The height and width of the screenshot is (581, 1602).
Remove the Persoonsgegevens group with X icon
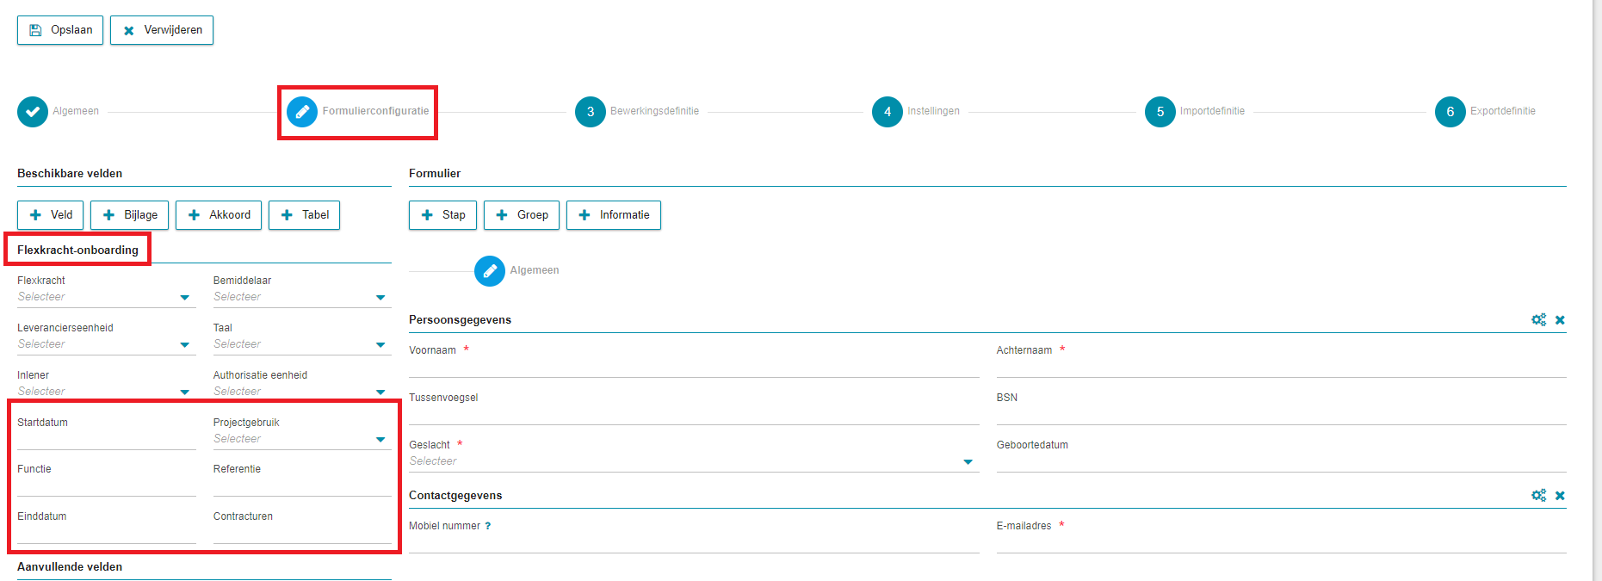tap(1560, 320)
